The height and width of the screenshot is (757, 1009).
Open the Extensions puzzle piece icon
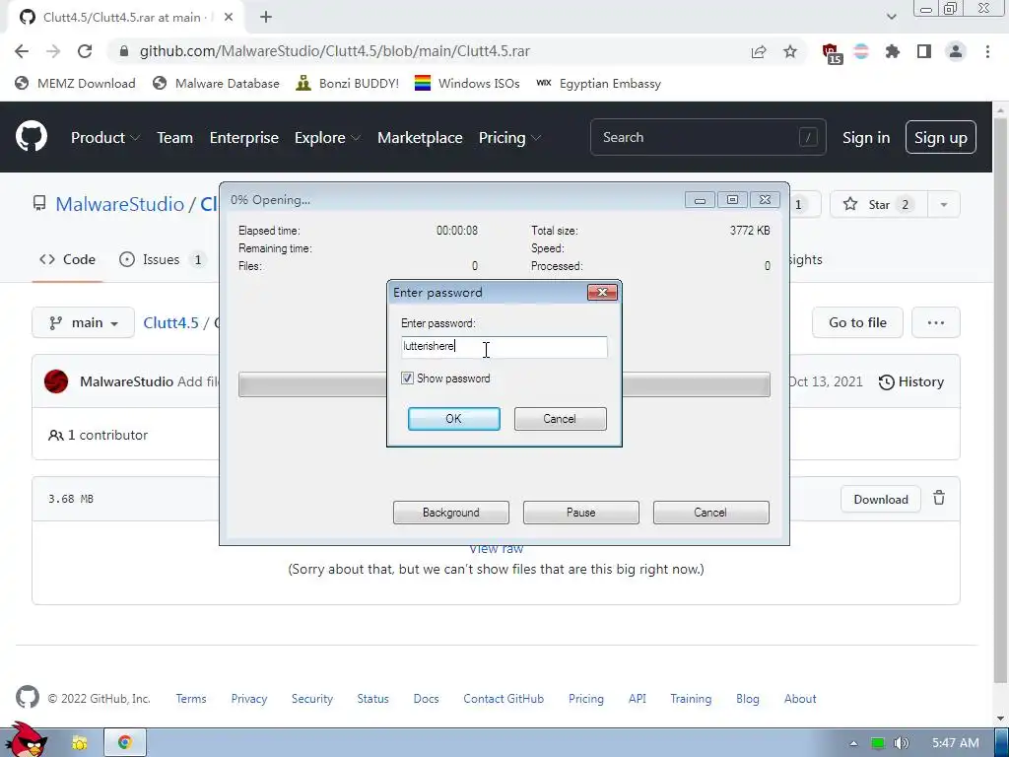(893, 51)
